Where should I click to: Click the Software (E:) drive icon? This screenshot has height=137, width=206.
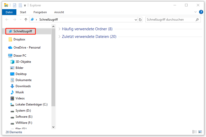(12, 117)
